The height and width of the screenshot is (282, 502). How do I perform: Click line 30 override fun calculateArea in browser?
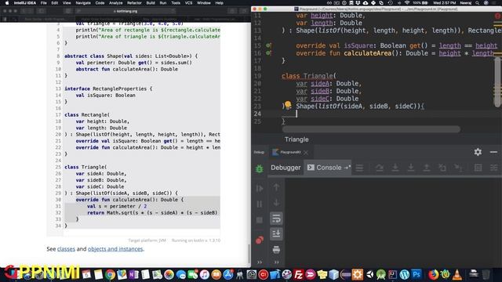point(129,200)
